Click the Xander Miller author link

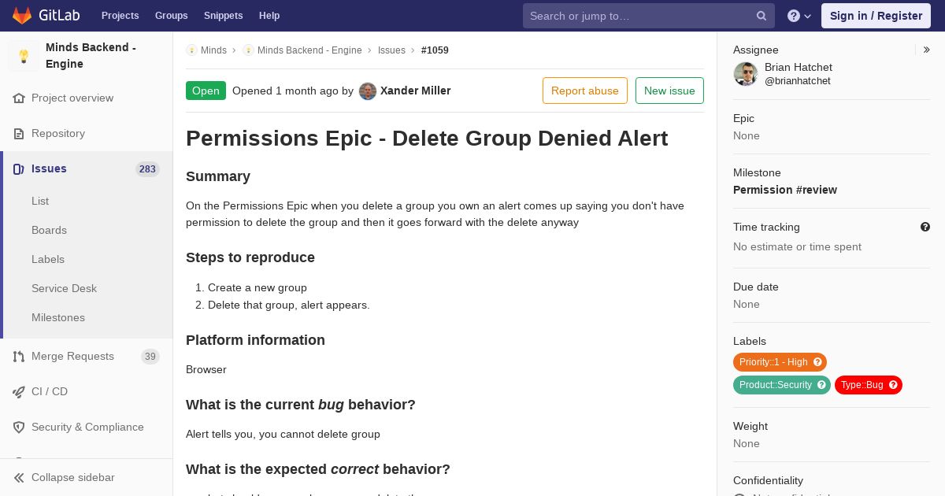pos(416,91)
